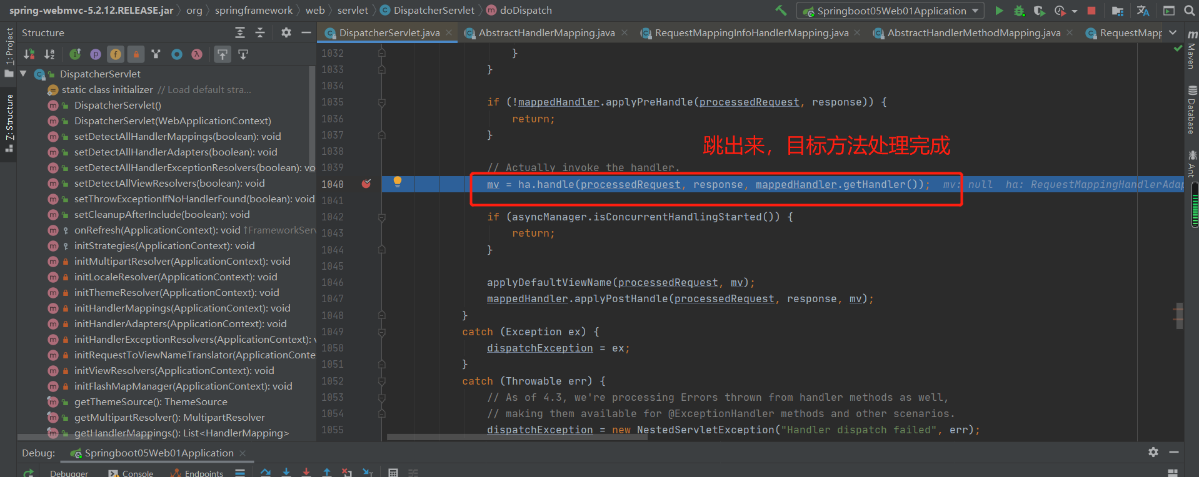Open the Project Structure icon
1199x477 pixels.
[x=1118, y=11]
